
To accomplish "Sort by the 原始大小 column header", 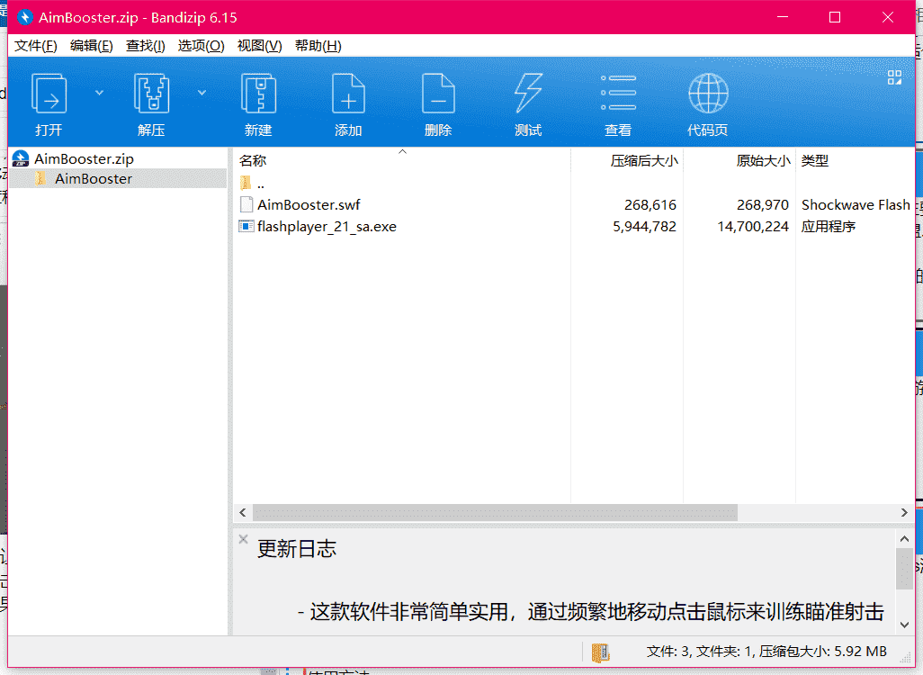I will (x=739, y=161).
